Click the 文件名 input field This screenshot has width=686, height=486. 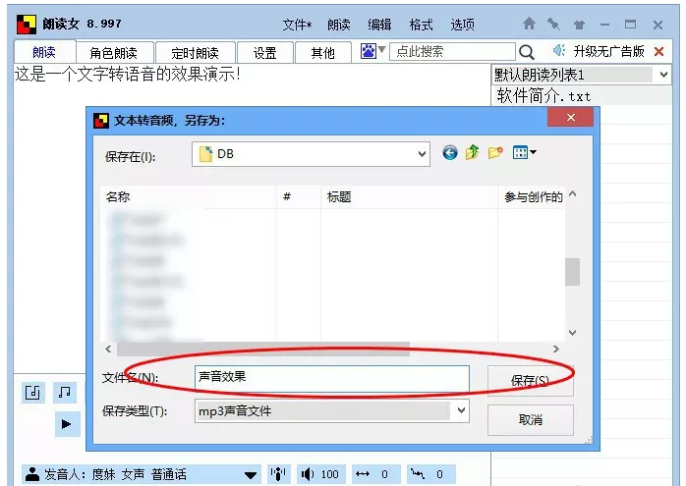(x=332, y=378)
